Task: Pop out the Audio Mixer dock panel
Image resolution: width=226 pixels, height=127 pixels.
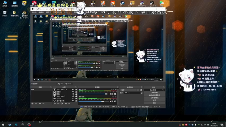Action: click(117, 87)
